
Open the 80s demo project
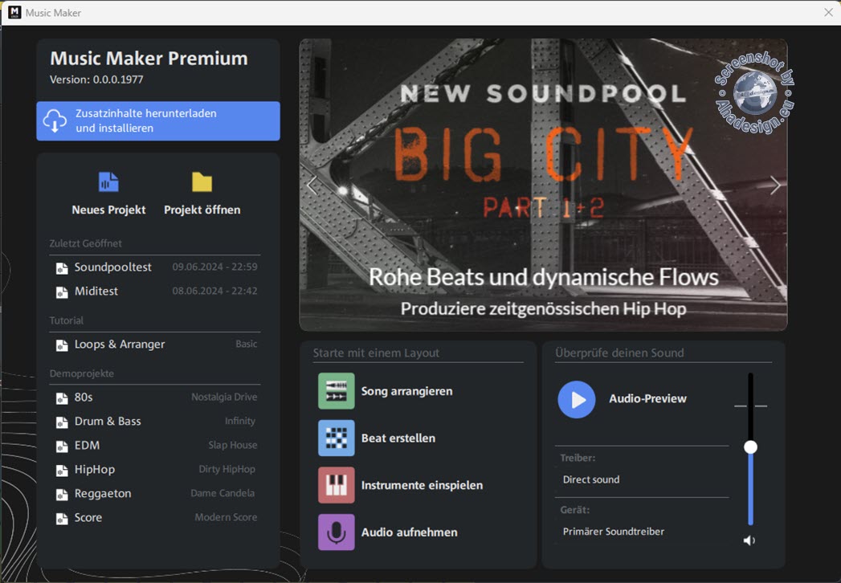[157, 397]
